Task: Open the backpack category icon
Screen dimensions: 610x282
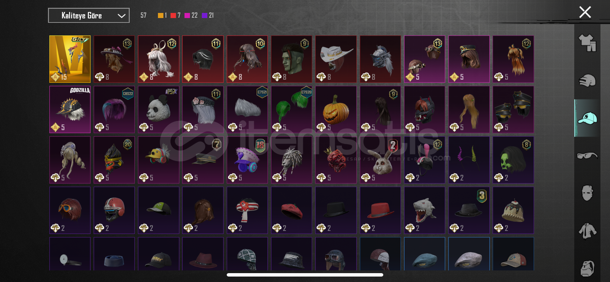Action: tap(587, 268)
